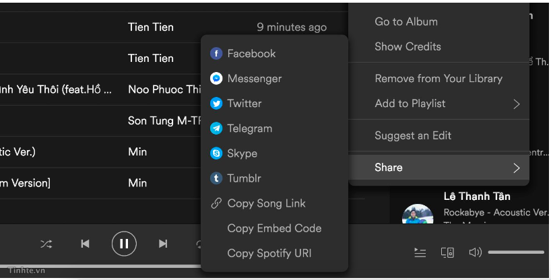This screenshot has width=551, height=280.
Task: Choose Copy Embed Code option
Action: coord(274,228)
